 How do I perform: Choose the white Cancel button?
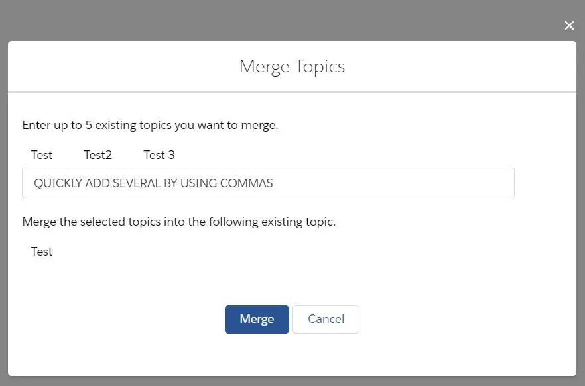[x=326, y=319]
